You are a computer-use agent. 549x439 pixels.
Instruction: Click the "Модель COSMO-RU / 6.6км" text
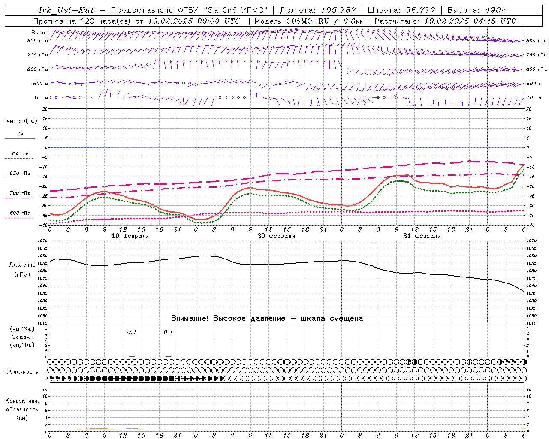(x=309, y=21)
